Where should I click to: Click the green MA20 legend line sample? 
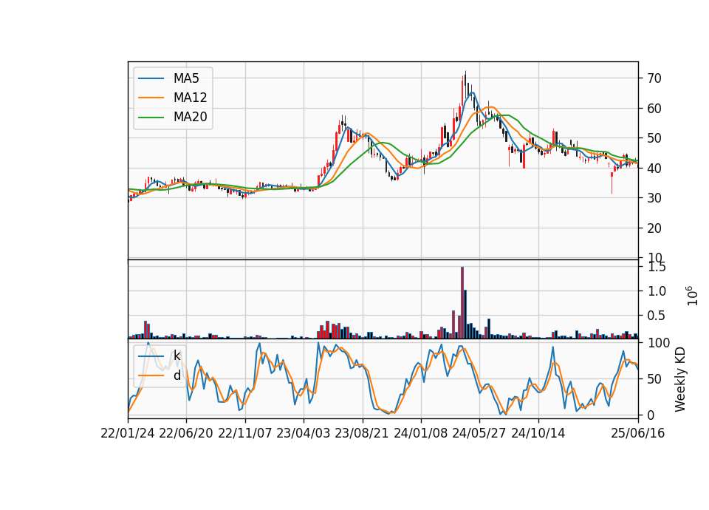(151, 117)
